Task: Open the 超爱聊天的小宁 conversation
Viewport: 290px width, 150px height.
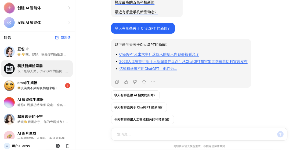Action: [x=37, y=119]
